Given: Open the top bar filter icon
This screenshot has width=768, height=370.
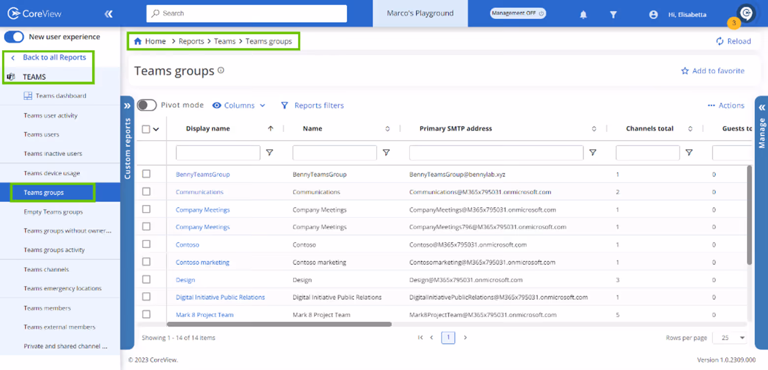Looking at the screenshot, I should click(613, 14).
